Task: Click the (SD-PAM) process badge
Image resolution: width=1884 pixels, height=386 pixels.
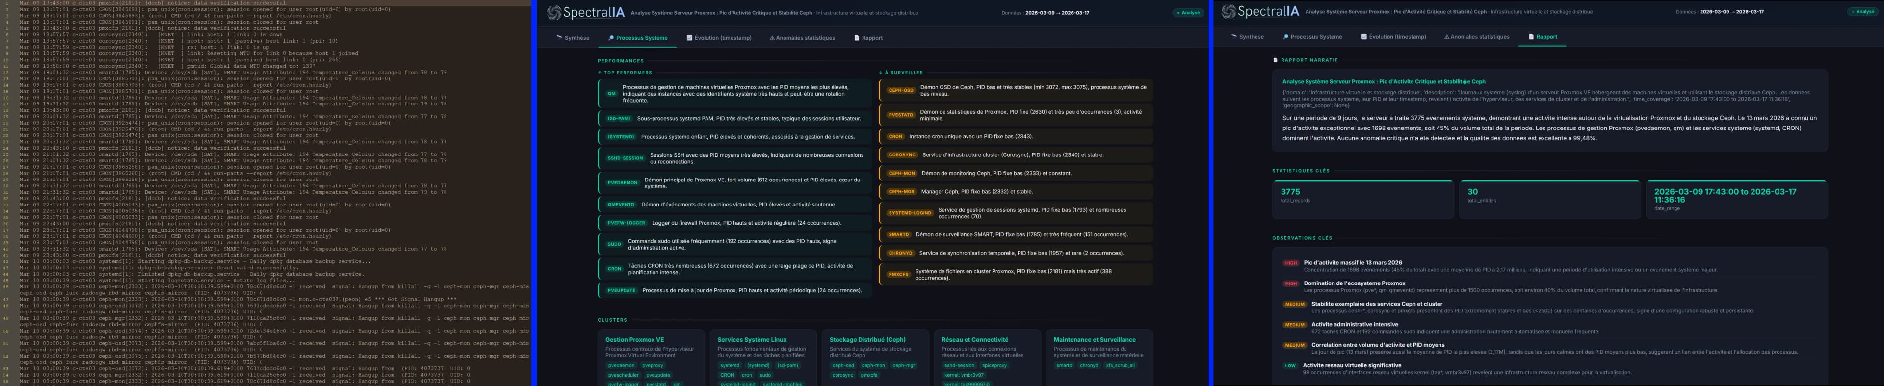Action: point(619,118)
